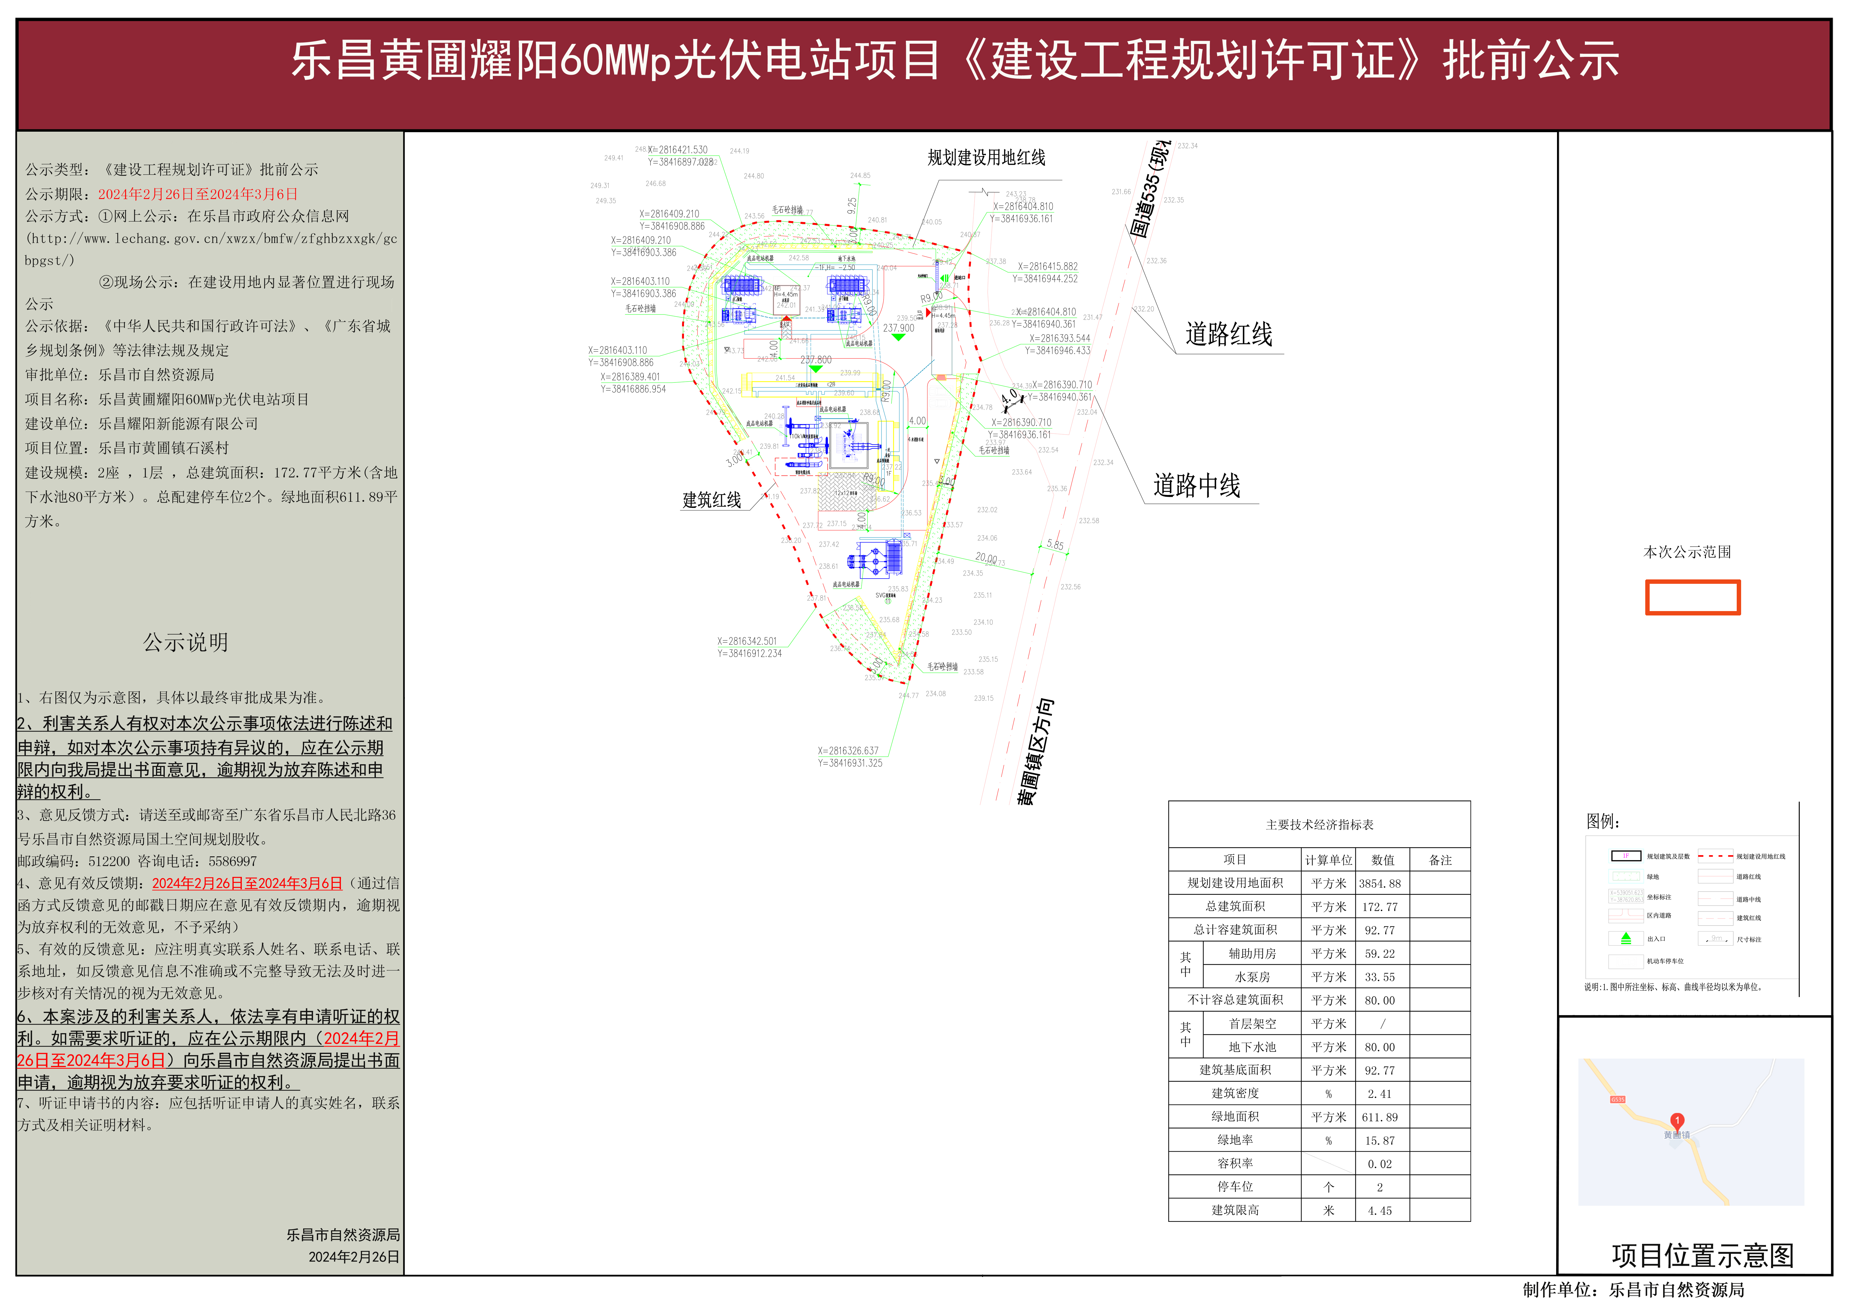Click the 建设单位 乐昌耀阳新能源有限公司 line
The image size is (1849, 1308).
pos(142,424)
